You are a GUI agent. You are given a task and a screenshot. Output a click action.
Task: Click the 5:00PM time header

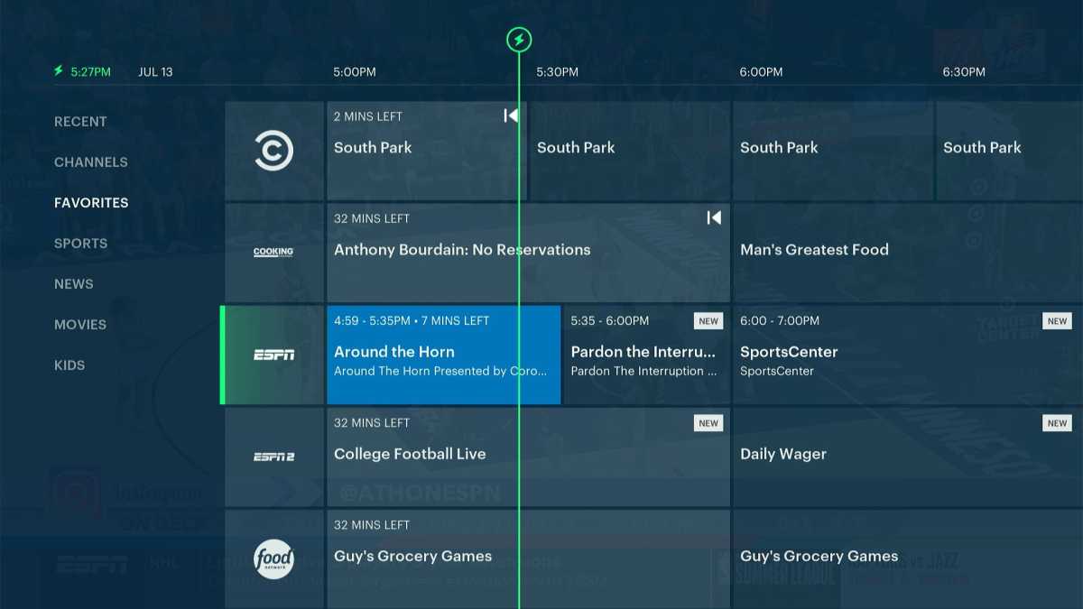tap(355, 72)
